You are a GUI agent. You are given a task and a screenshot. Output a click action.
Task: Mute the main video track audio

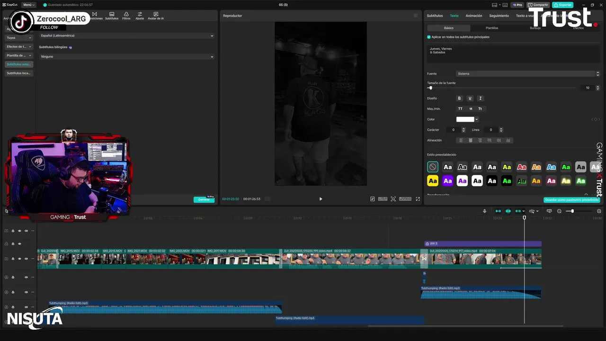[26, 259]
